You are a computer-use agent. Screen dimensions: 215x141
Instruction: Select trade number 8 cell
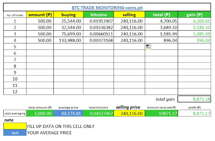coord(15,66)
